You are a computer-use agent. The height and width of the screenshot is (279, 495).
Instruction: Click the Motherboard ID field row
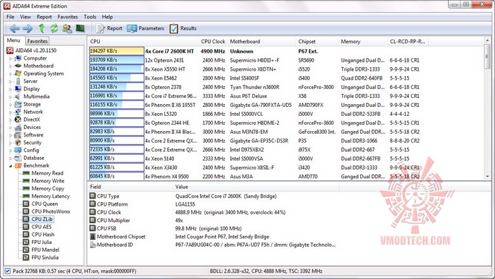click(212, 245)
